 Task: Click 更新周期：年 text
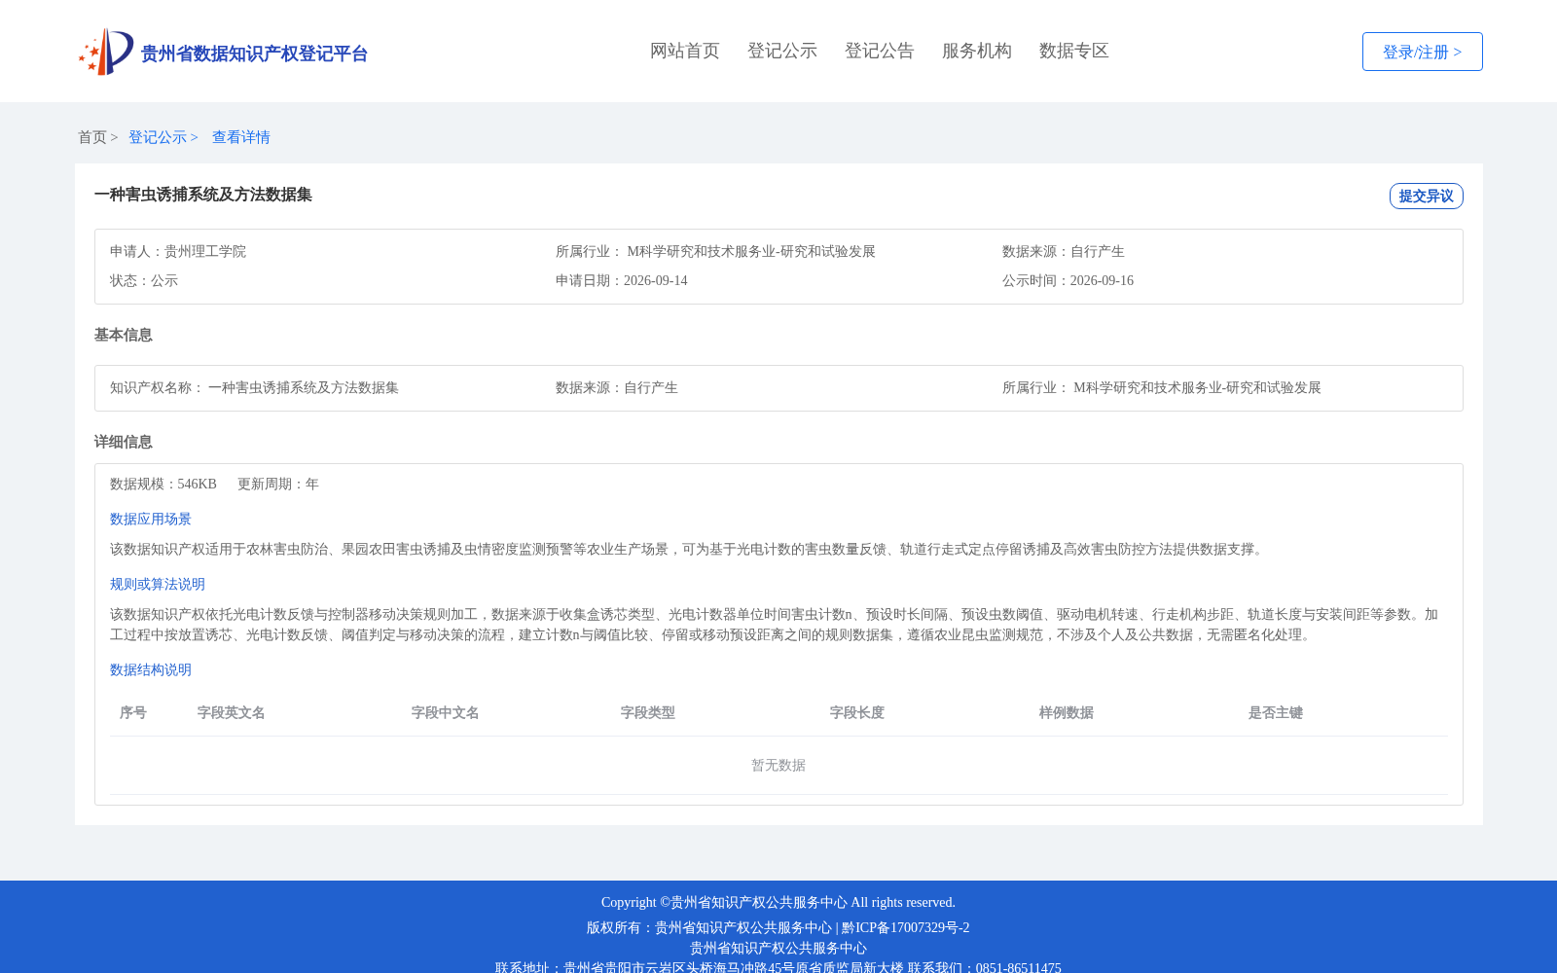(278, 484)
